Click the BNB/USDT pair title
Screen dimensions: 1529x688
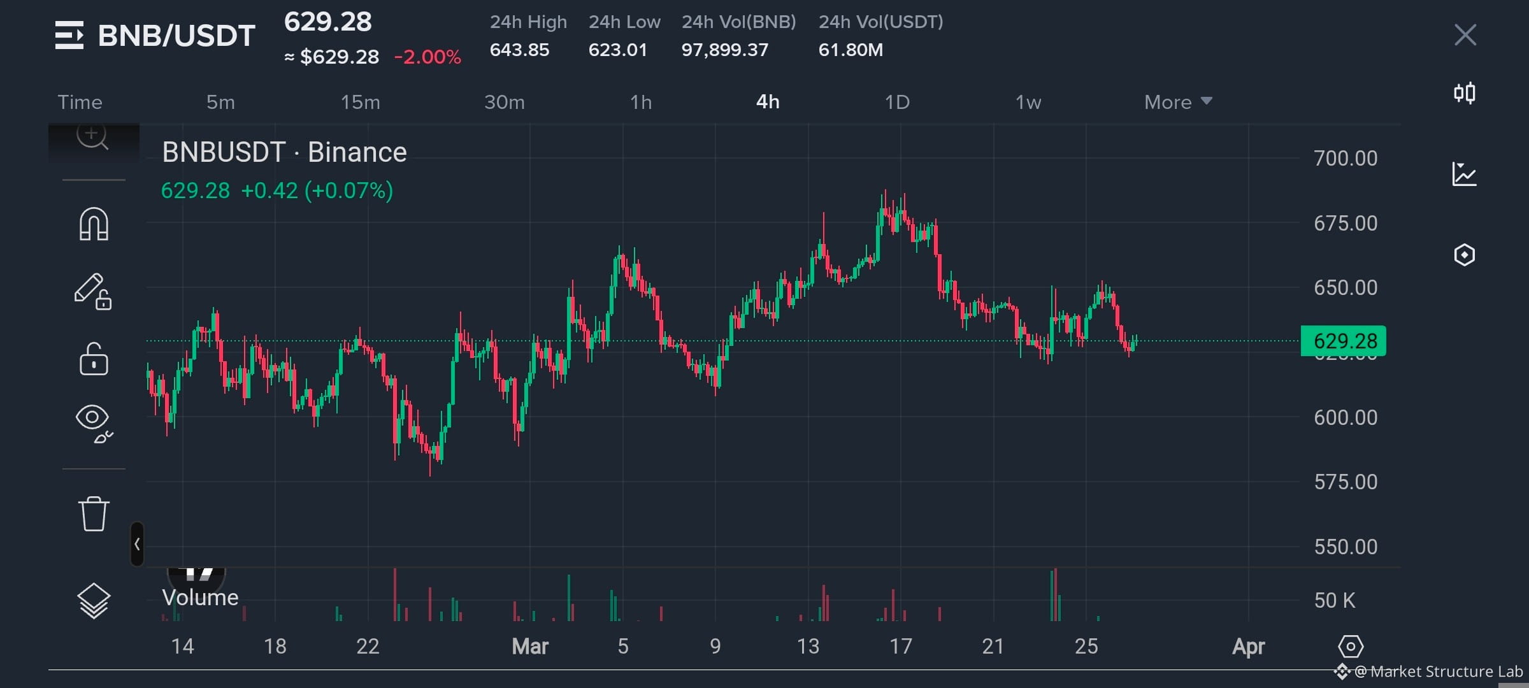pyautogui.click(x=176, y=36)
